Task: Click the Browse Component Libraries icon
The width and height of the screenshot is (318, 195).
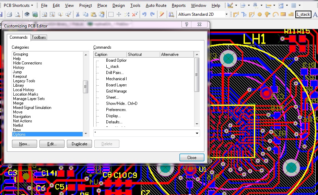Action: [x=172, y=14]
